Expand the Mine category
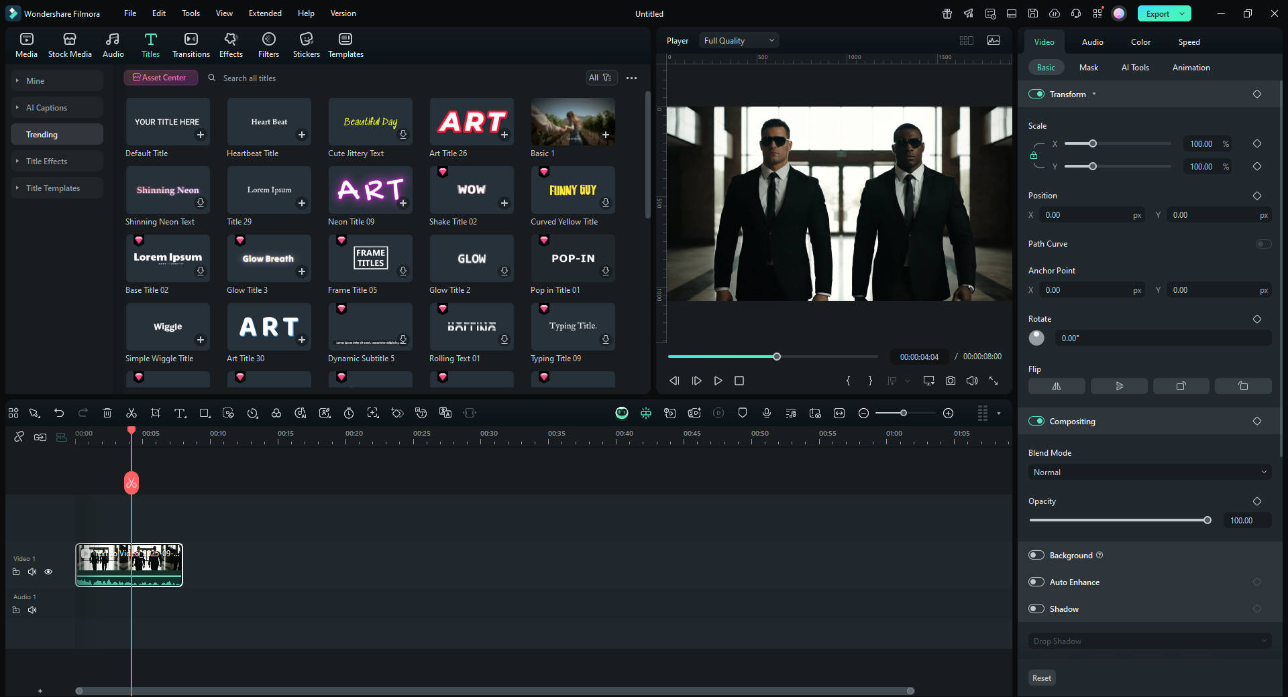This screenshot has height=697, width=1288. [x=57, y=81]
